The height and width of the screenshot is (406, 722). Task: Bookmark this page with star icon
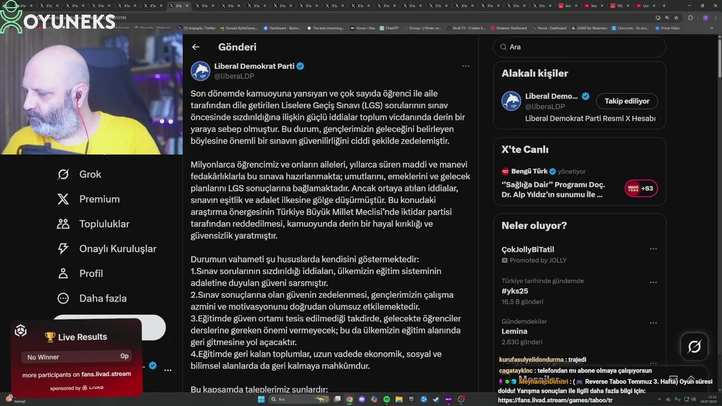676,17
